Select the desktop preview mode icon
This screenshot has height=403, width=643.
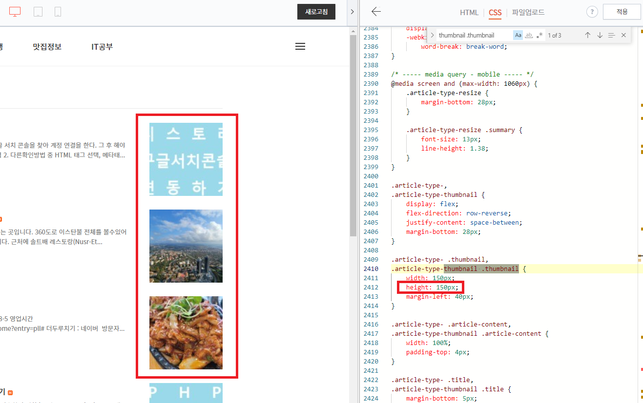tap(15, 12)
